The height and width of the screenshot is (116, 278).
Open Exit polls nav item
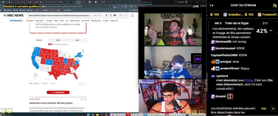(106, 21)
